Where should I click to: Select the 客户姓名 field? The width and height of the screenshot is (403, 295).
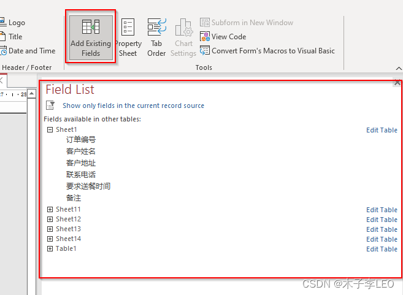(x=81, y=151)
